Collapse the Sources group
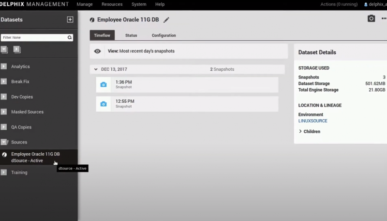 (4, 142)
